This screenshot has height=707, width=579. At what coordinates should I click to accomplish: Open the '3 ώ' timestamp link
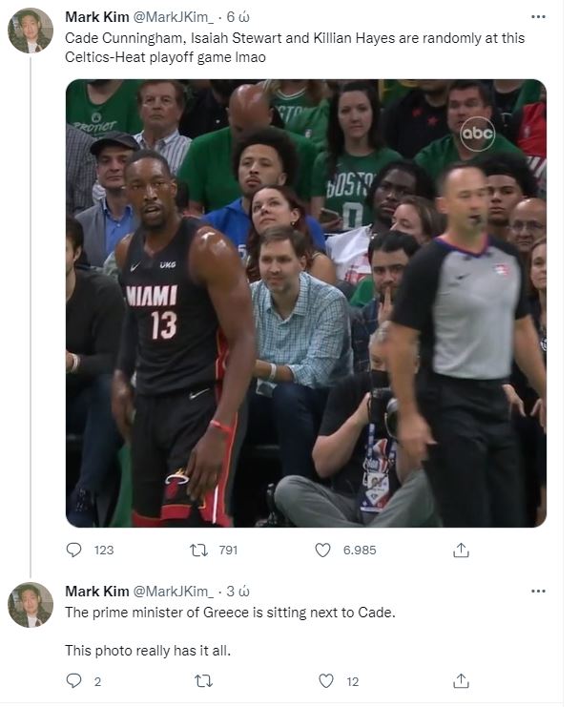[x=237, y=592]
